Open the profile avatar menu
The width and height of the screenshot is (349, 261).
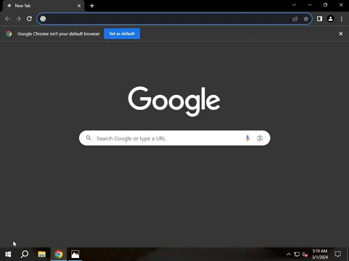click(x=331, y=19)
